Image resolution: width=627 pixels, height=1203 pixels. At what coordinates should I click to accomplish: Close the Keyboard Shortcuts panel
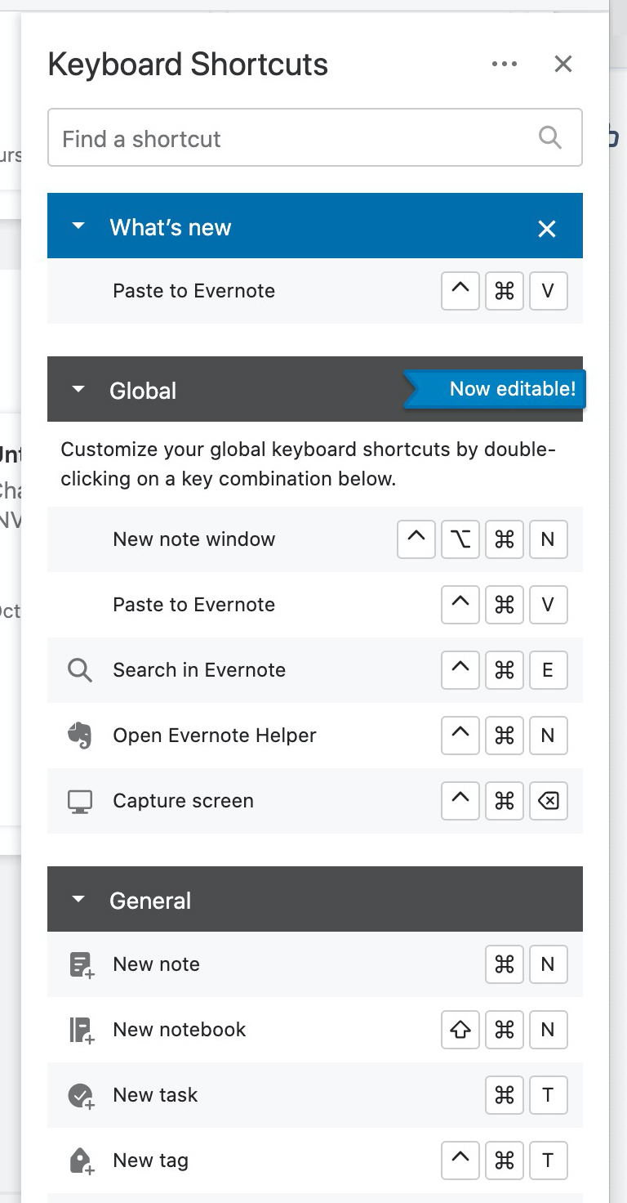coord(563,64)
